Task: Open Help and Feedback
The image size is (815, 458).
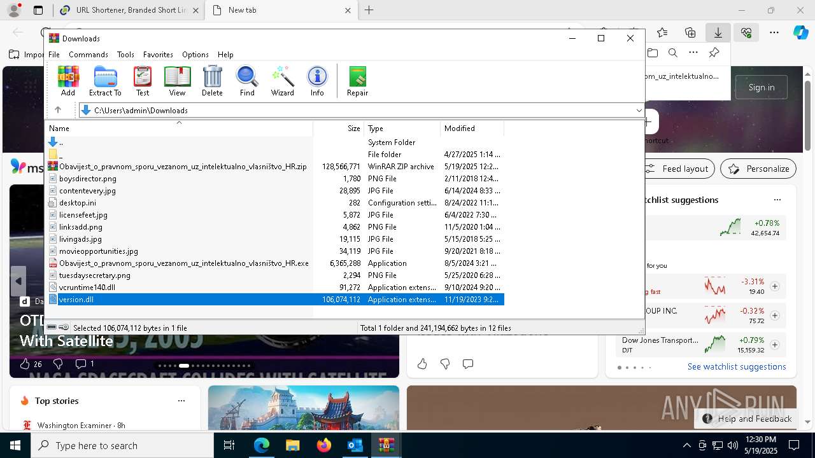Action: [748, 419]
